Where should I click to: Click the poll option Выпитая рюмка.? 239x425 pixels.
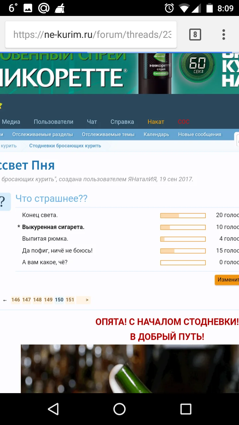[x=45, y=239]
